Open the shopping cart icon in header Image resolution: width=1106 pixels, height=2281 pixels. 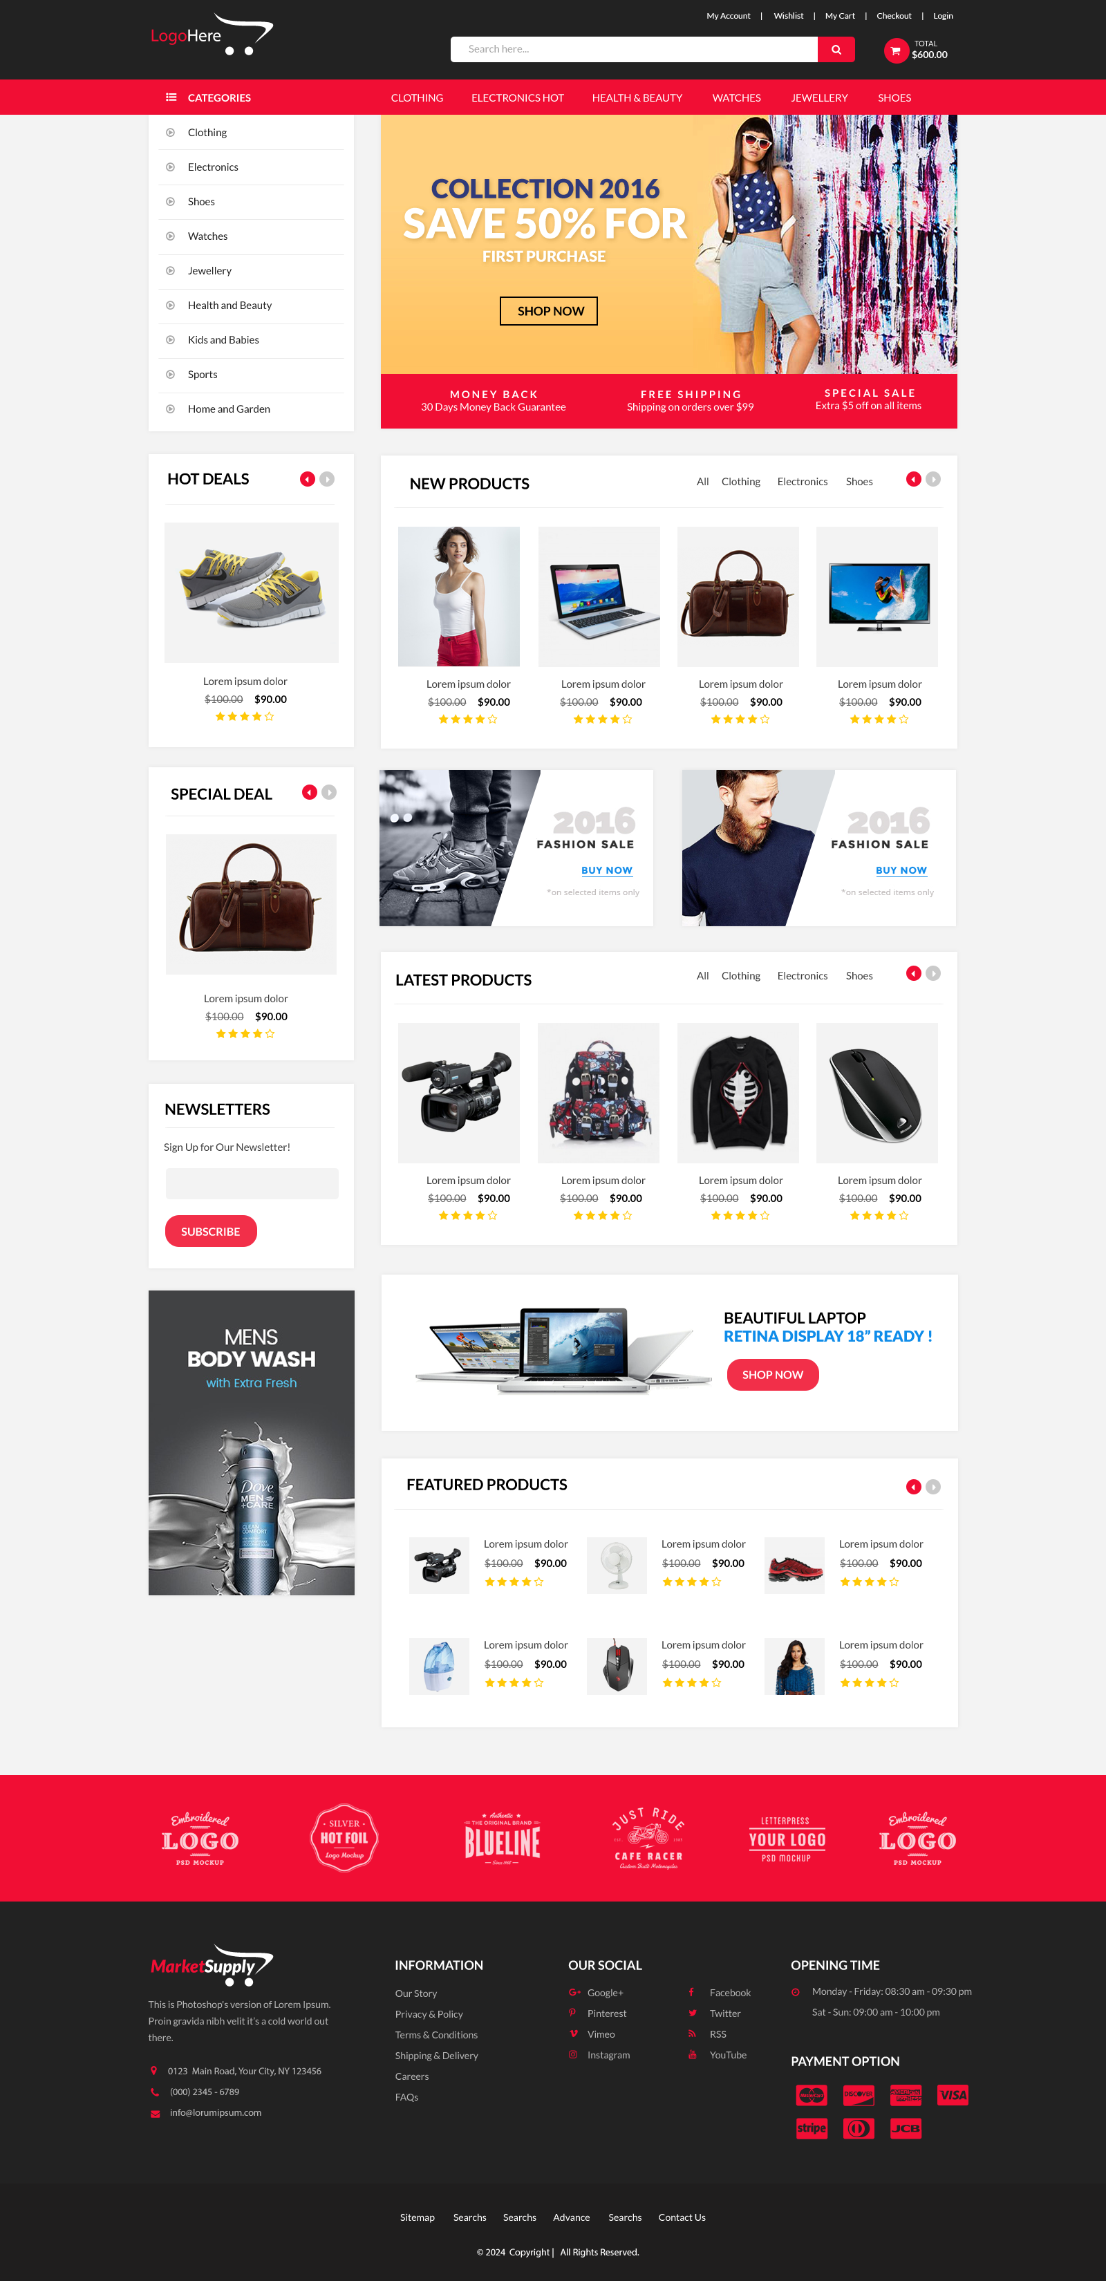pyautogui.click(x=895, y=50)
